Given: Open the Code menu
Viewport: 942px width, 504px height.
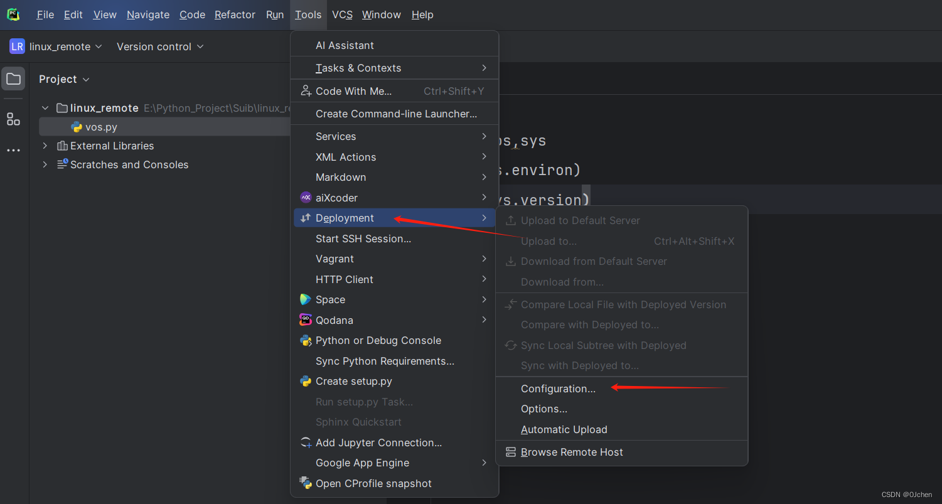Looking at the screenshot, I should [x=192, y=14].
